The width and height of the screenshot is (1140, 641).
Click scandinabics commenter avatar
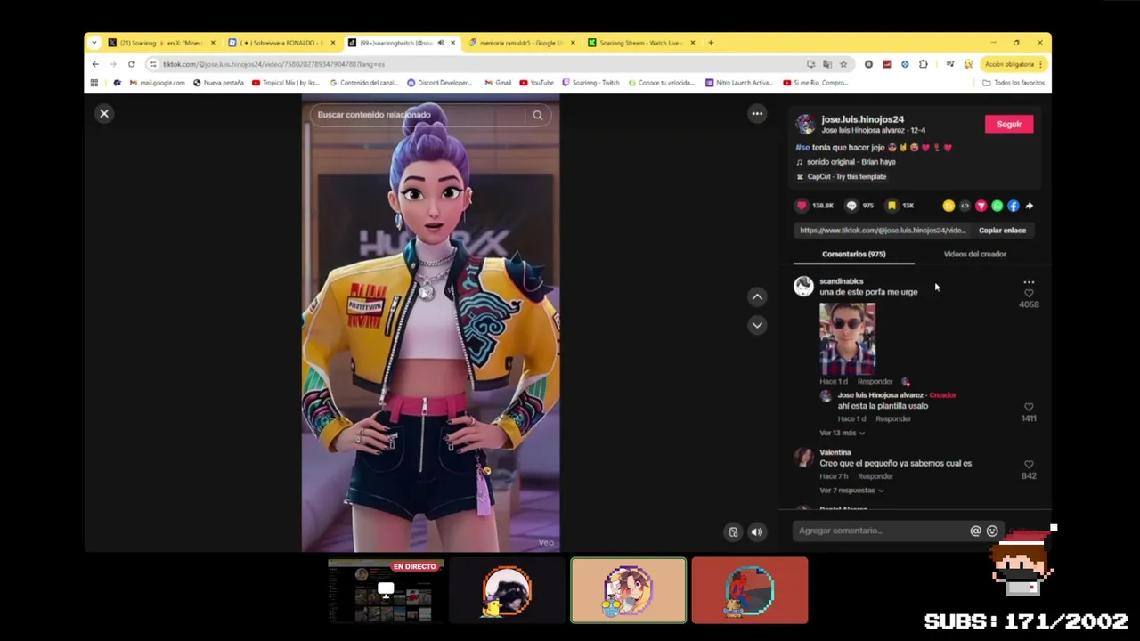(x=804, y=286)
